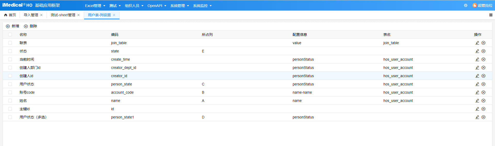Expand the 系统监控 dropdown menu

[x=202, y=6]
